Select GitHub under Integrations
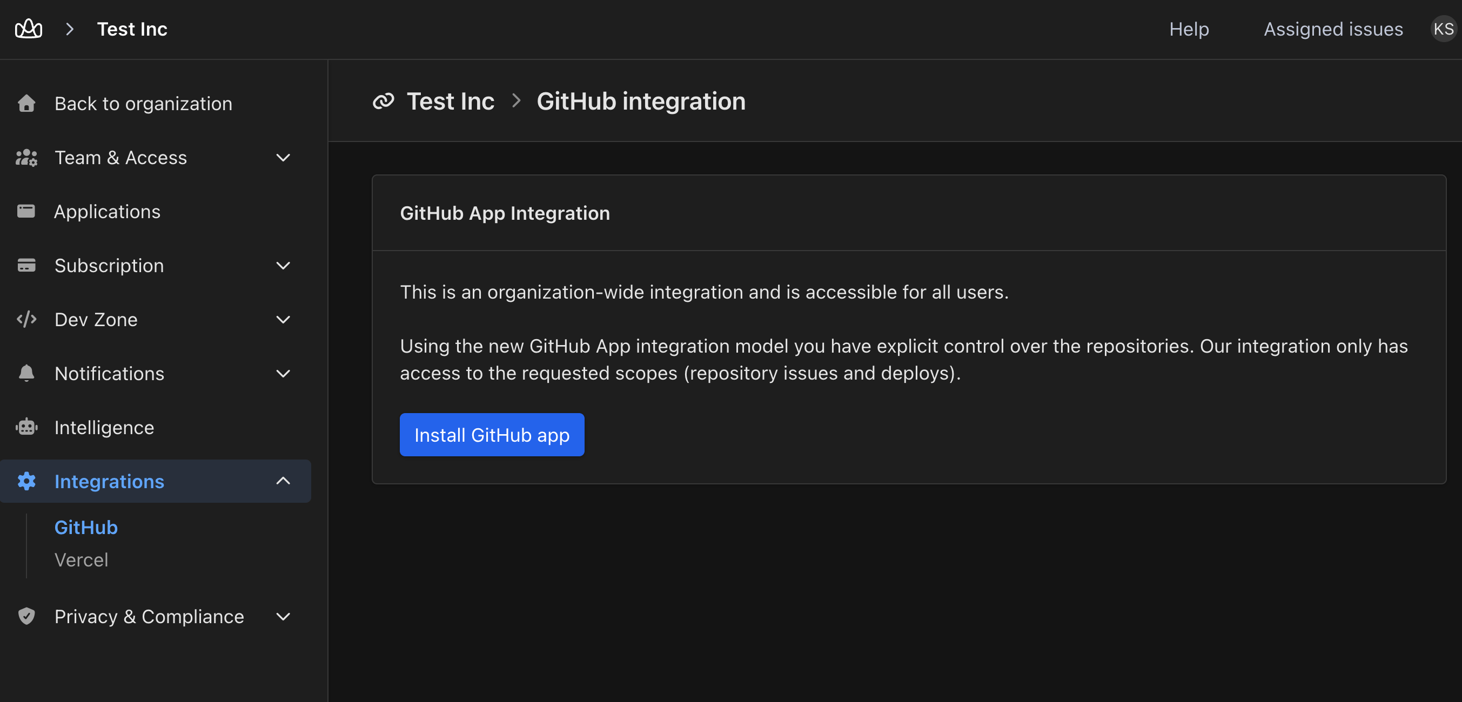The height and width of the screenshot is (702, 1462). point(86,528)
